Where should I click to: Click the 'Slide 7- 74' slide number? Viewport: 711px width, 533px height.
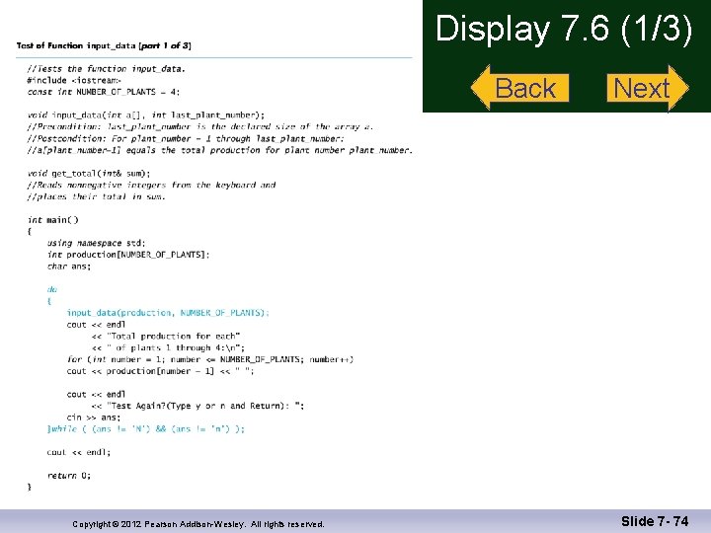click(655, 522)
